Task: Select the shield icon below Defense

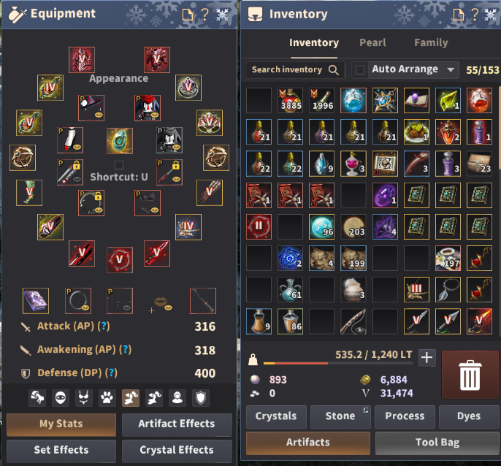Action: (201, 398)
